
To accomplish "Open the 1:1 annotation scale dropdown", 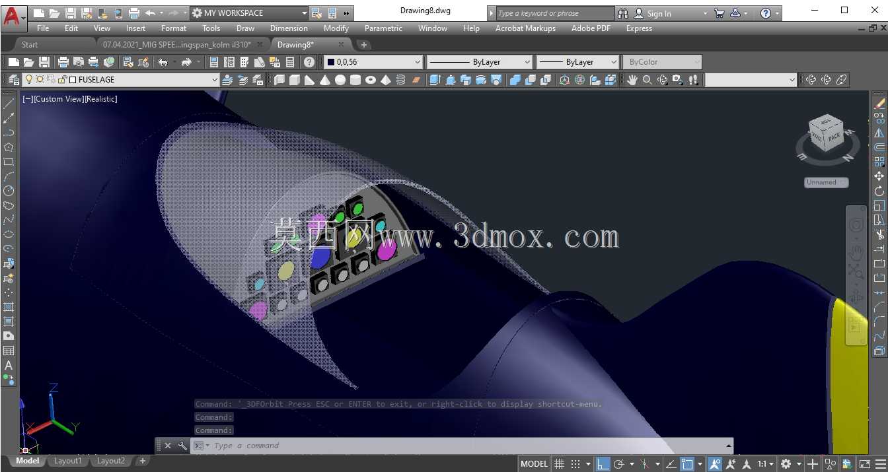I will [765, 464].
